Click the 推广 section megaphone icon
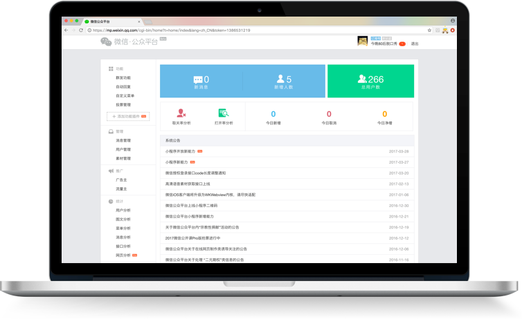The height and width of the screenshot is (319, 522). (x=111, y=171)
